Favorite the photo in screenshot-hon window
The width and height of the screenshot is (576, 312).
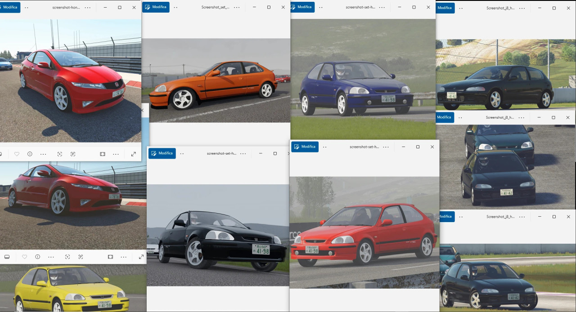17,154
